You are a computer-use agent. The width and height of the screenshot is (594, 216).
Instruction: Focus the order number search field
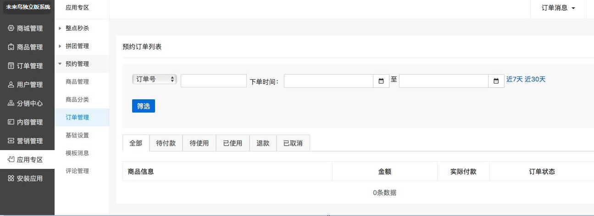pyautogui.click(x=214, y=81)
